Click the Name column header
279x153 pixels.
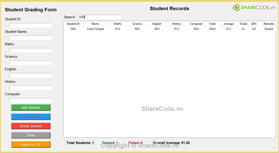[x=95, y=24]
